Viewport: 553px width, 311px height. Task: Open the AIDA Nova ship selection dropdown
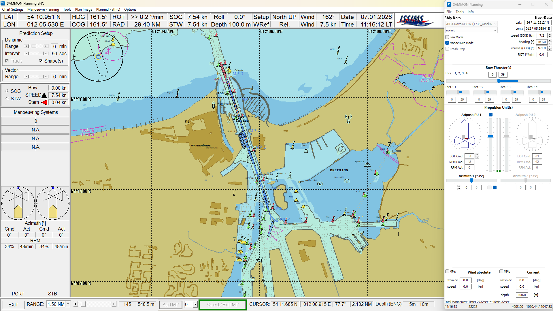[471, 24]
